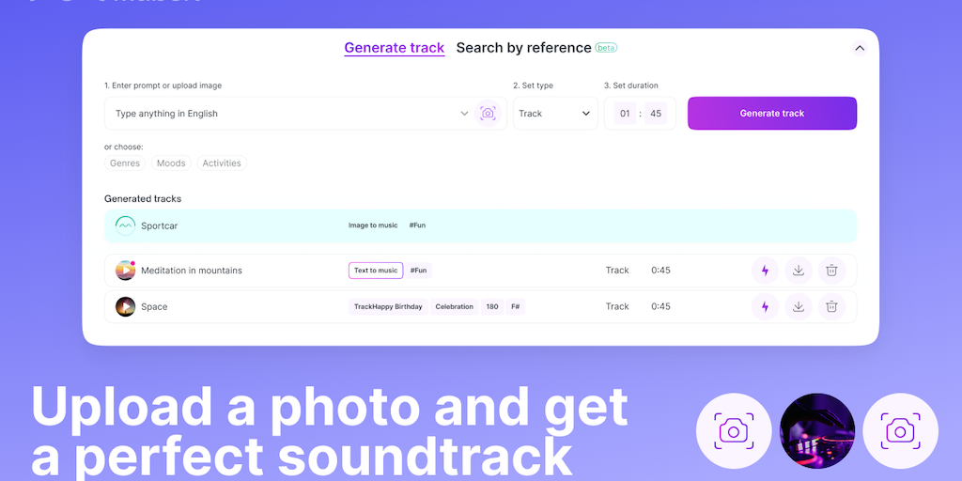The image size is (962, 481).
Task: Download the Space track
Action: 799,307
